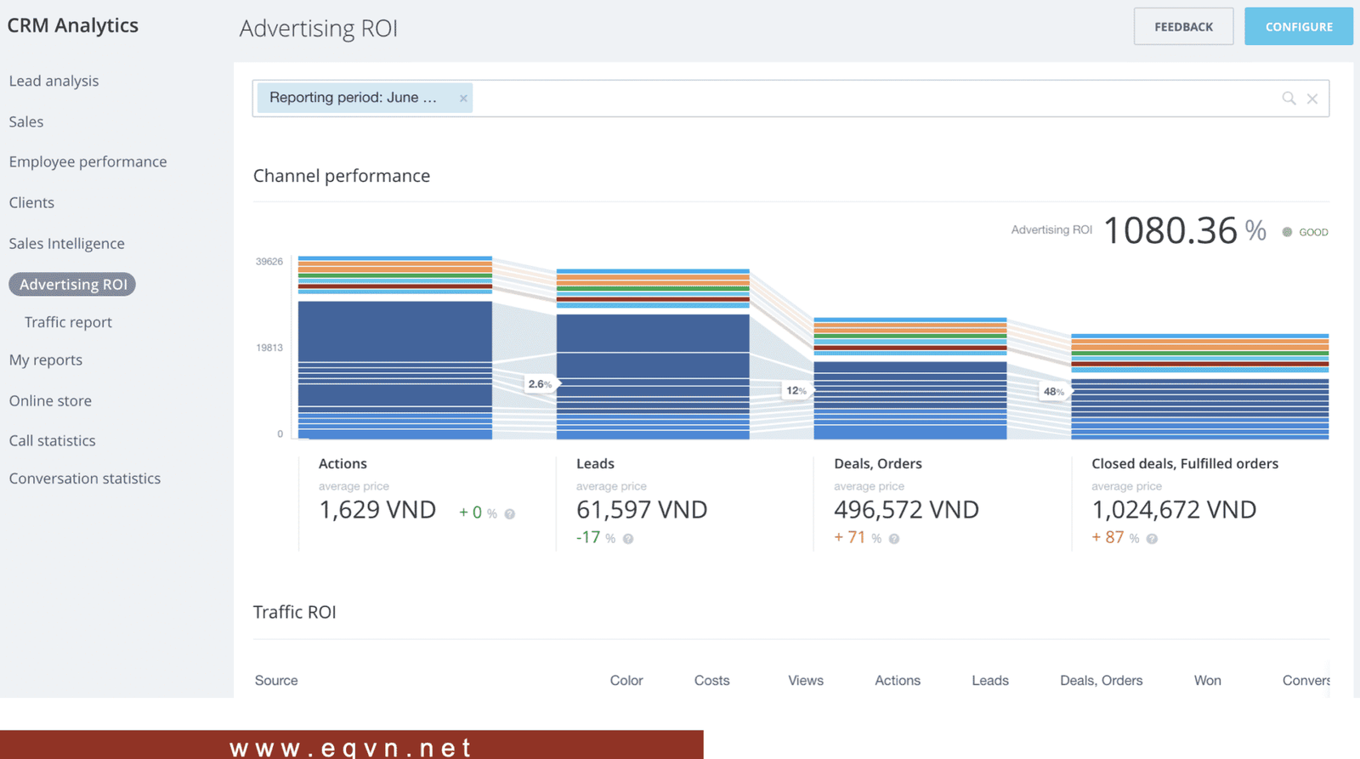
Task: Click help icon next to Actions percentage
Action: click(x=510, y=514)
